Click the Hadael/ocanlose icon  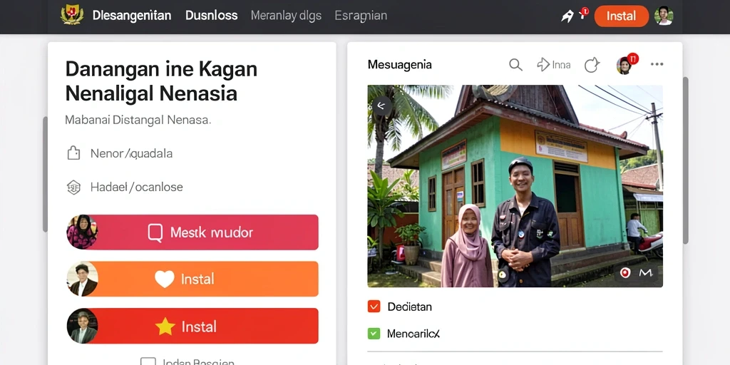(73, 187)
